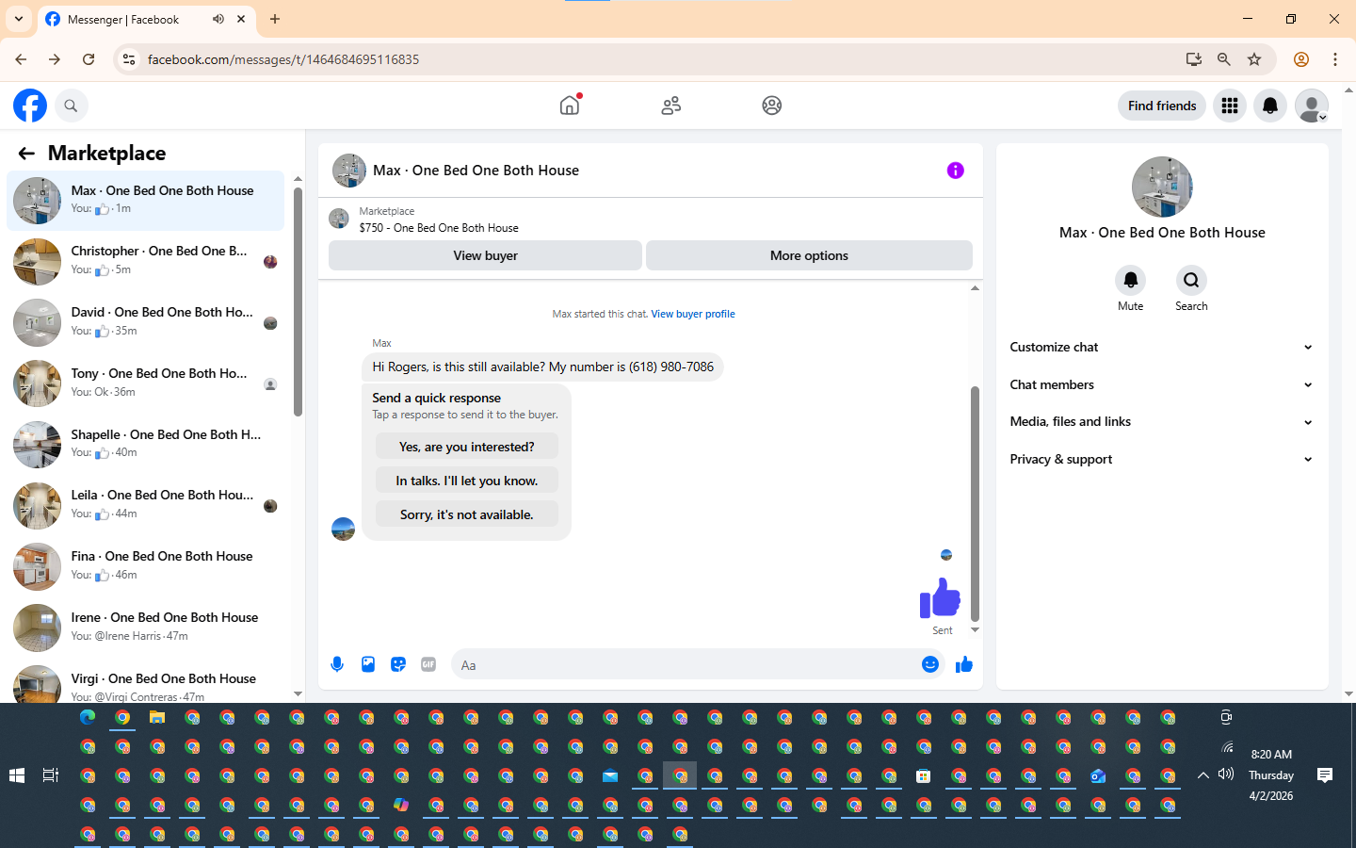1356x848 pixels.
Task: Go to Facebook Home tab
Action: click(x=570, y=106)
